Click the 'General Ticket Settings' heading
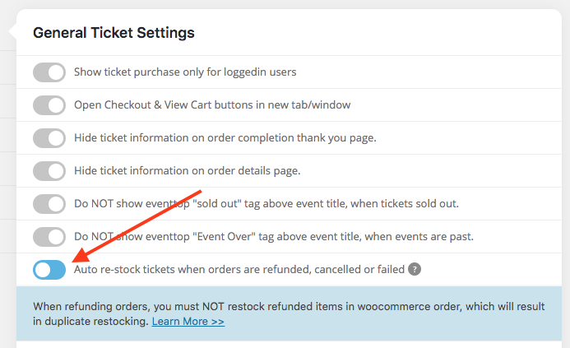 point(114,33)
